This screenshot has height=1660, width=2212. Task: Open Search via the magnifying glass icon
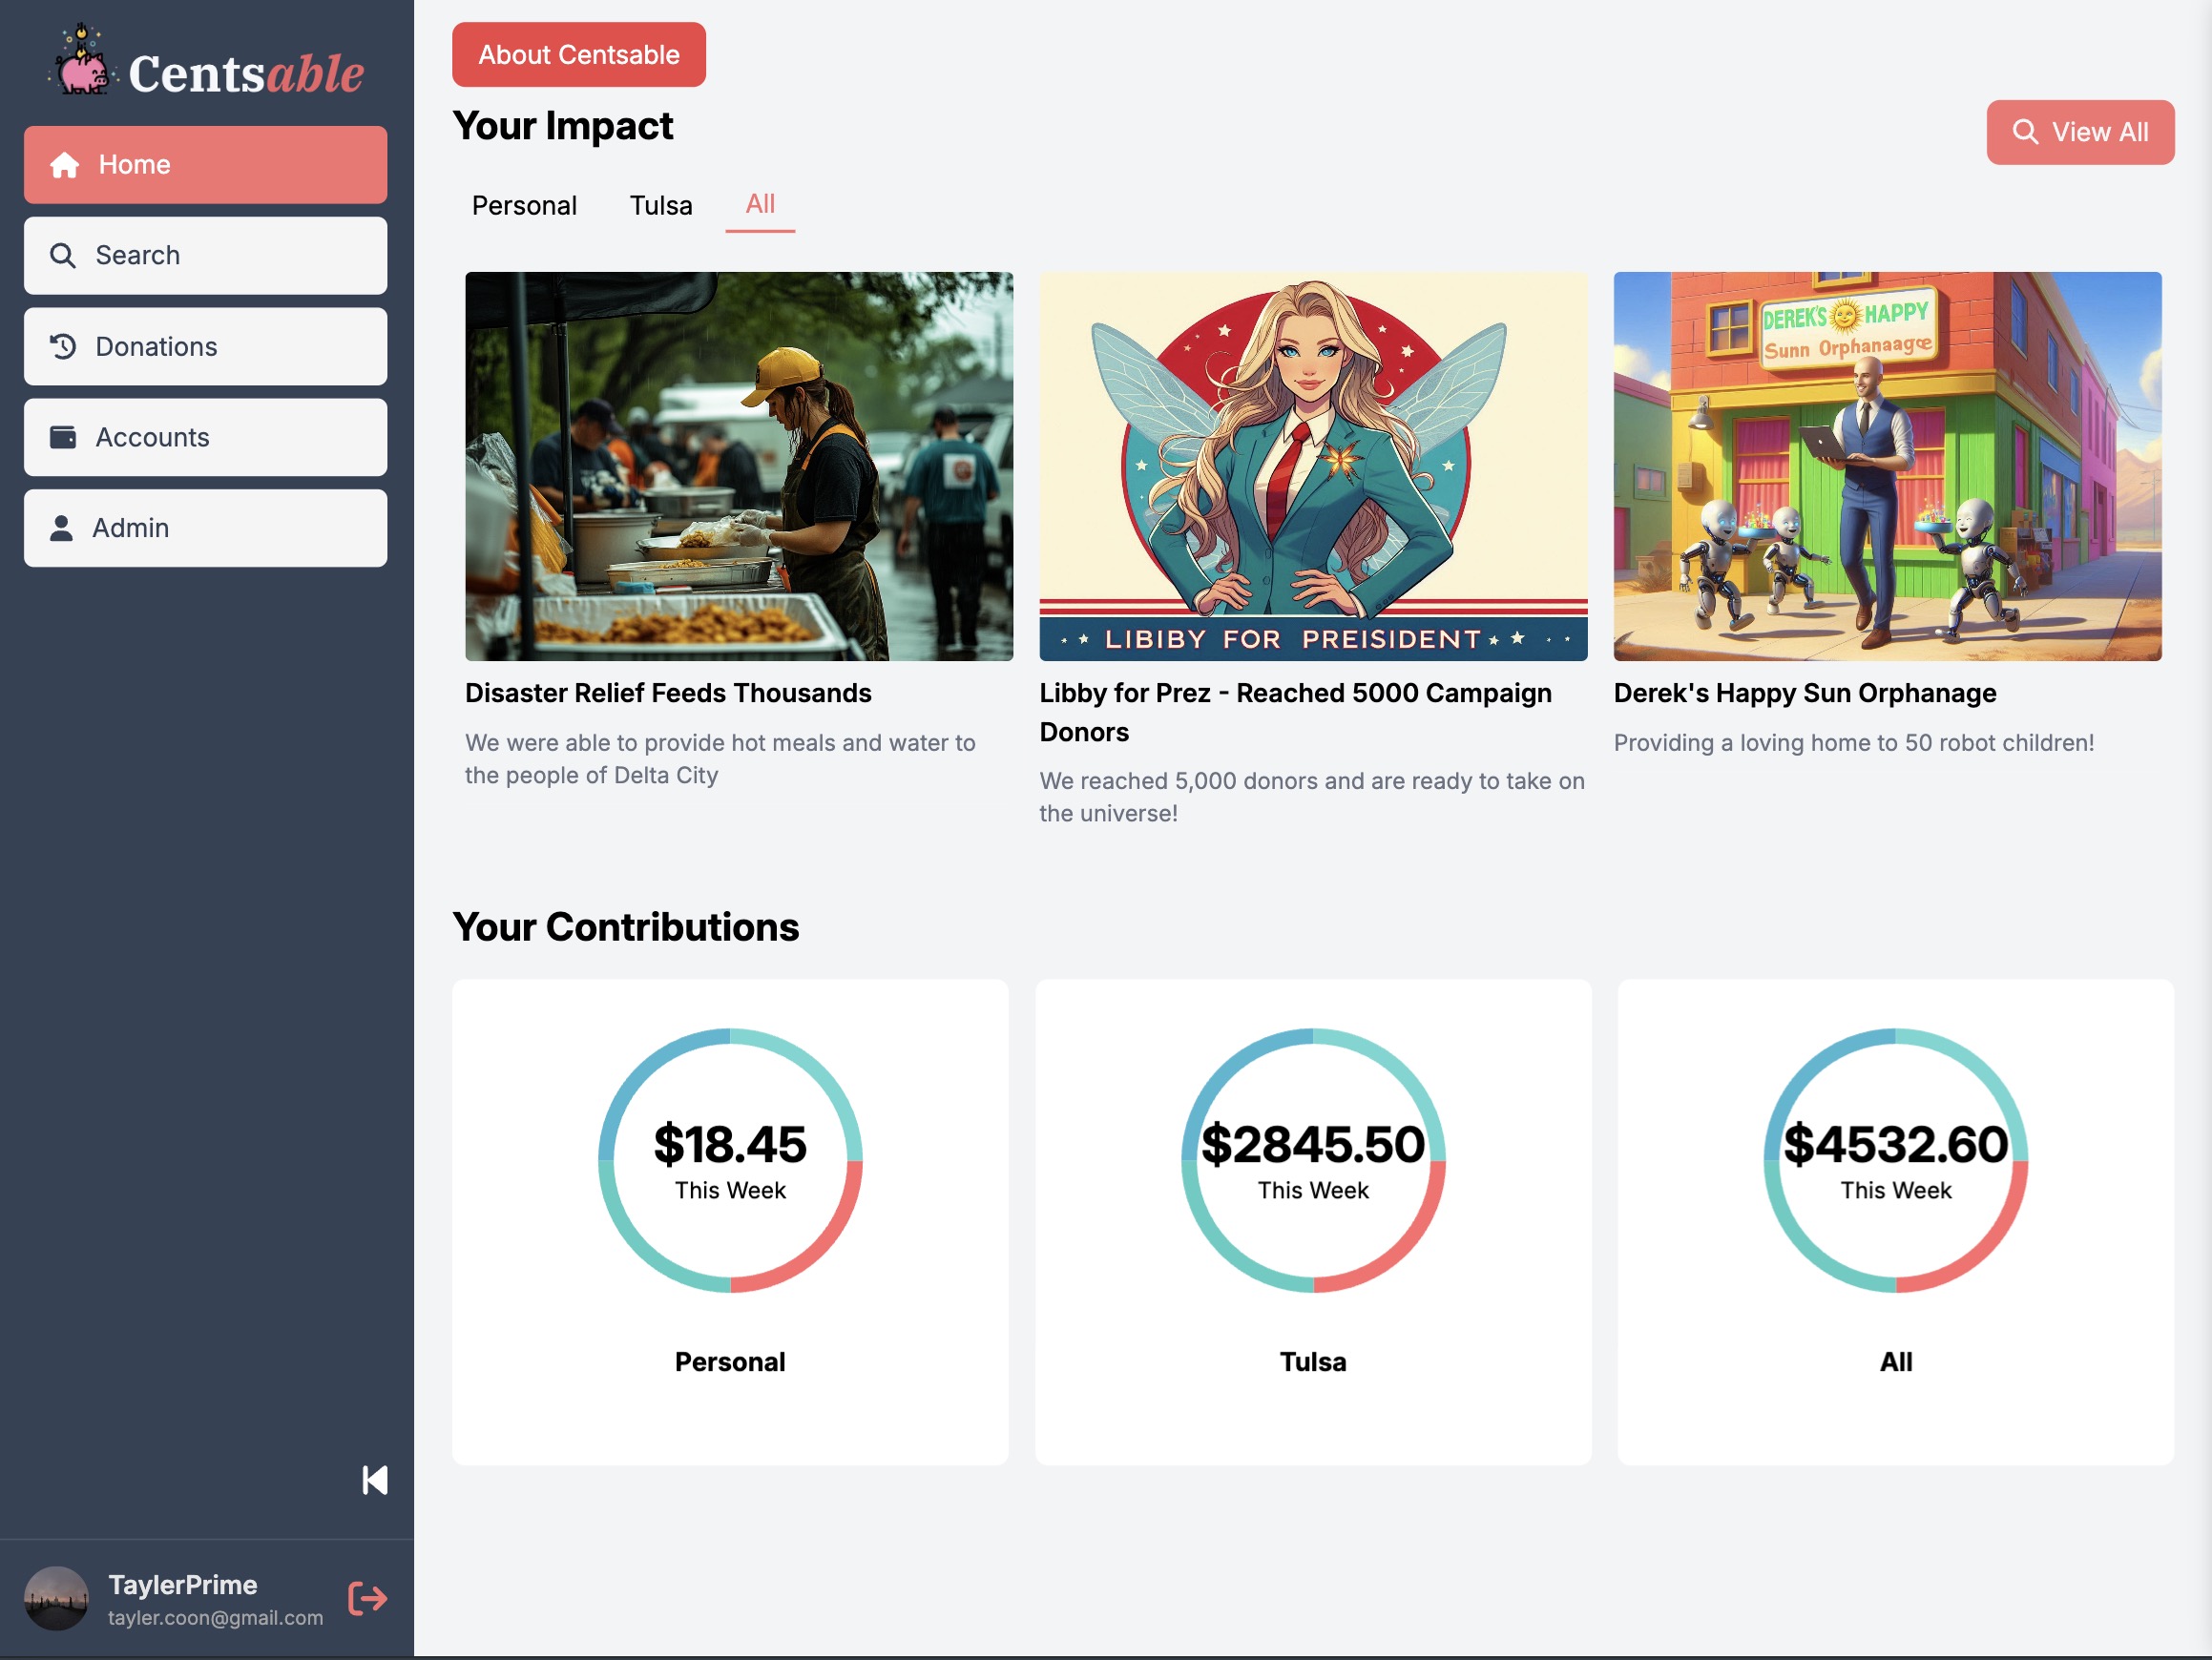[x=63, y=255]
